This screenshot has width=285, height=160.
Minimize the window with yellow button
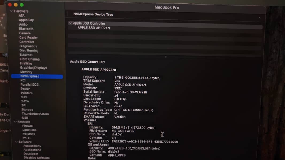pyautogui.click(x=16, y=5)
